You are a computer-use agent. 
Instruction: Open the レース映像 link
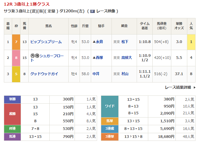pyautogui.click(x=106, y=11)
